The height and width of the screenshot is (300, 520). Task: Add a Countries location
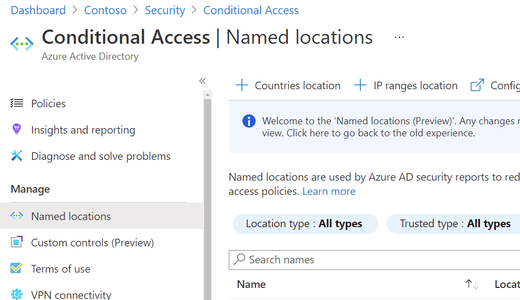point(288,85)
